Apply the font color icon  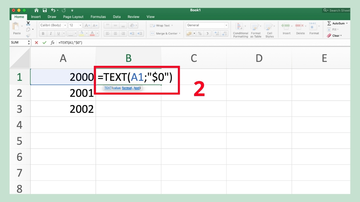(92, 33)
